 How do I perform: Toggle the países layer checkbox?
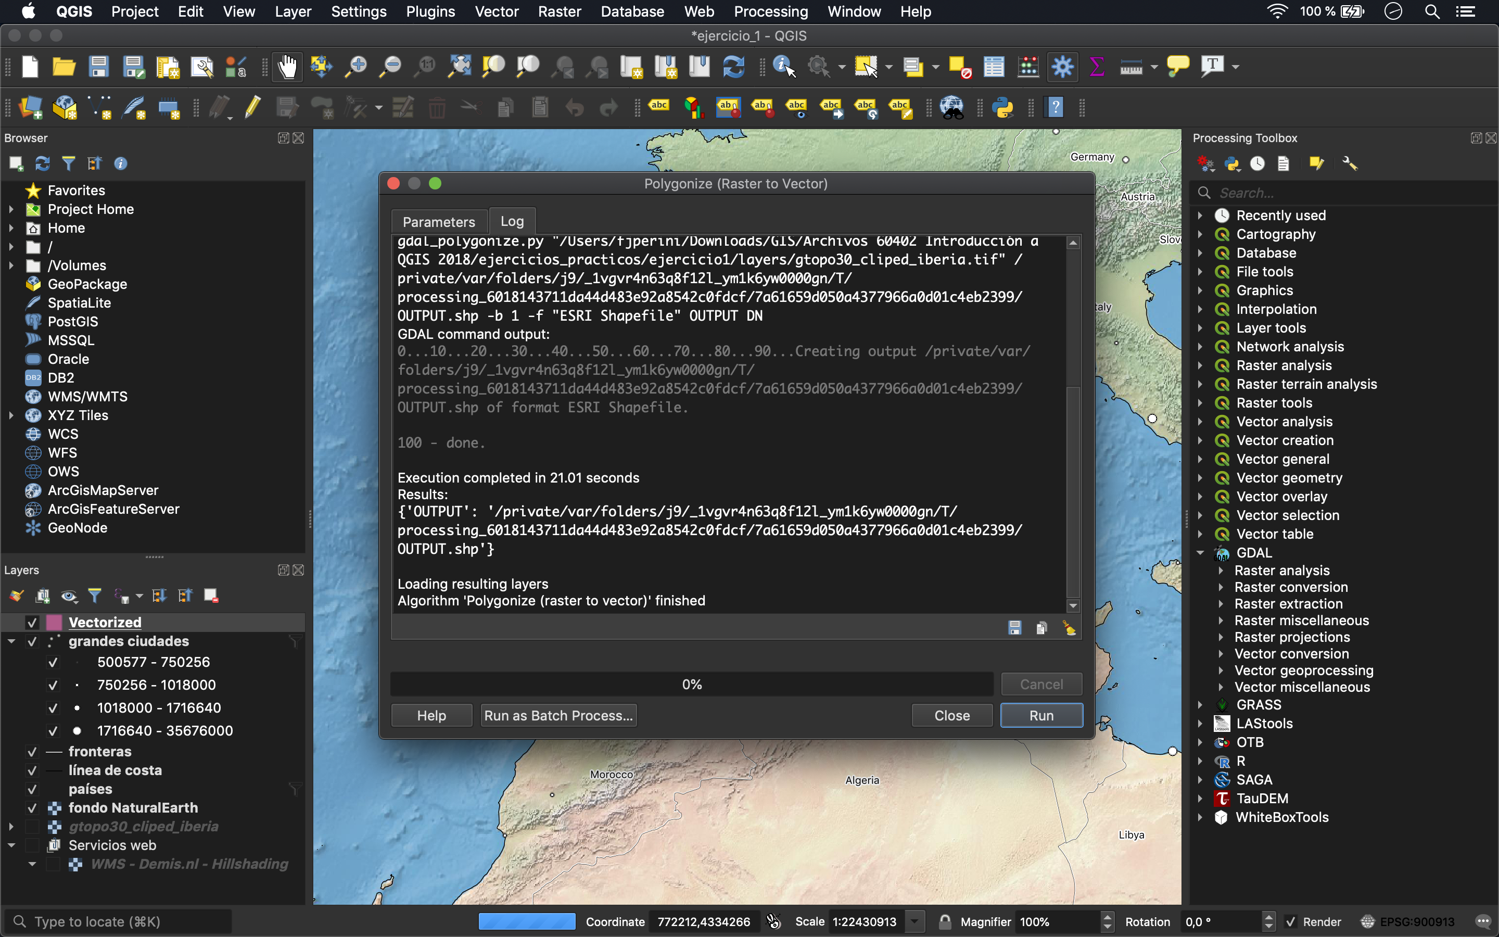(32, 790)
